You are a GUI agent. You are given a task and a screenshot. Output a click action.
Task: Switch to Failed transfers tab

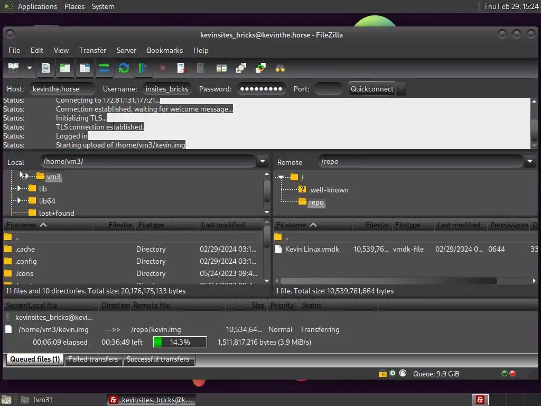point(93,359)
